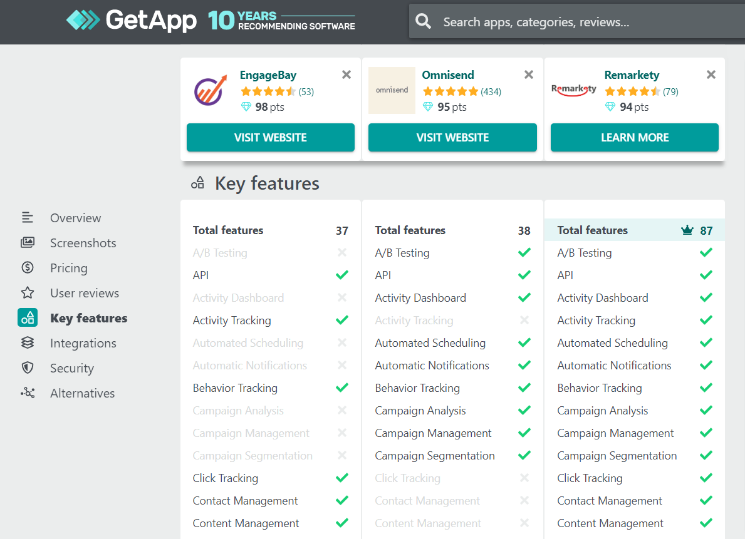Click Remarkety 'Total features' row

[635, 230]
